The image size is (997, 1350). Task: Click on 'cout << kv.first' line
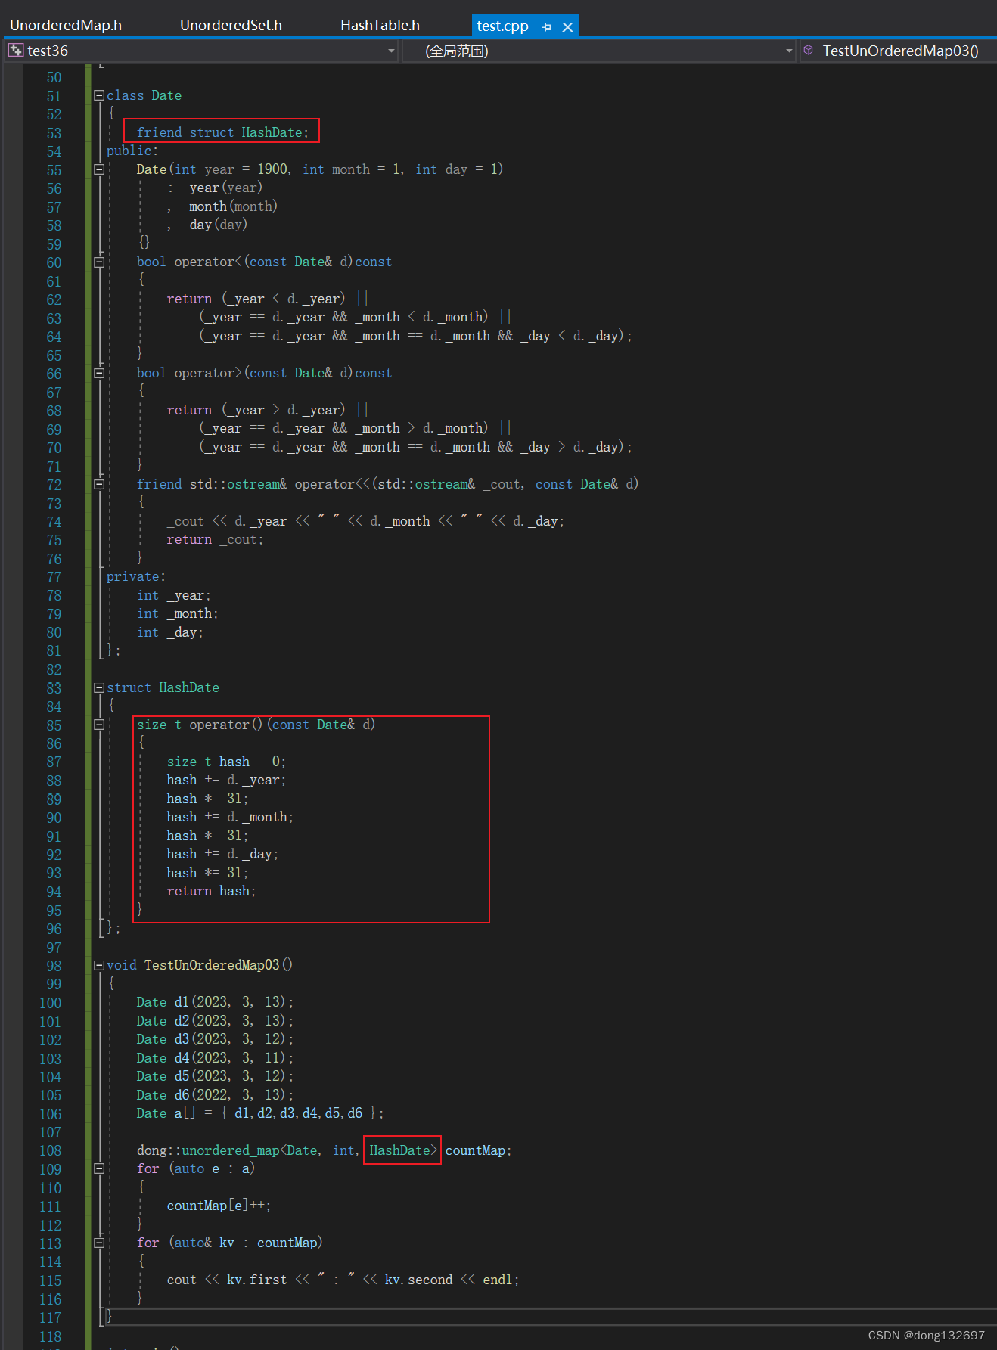(x=343, y=1280)
